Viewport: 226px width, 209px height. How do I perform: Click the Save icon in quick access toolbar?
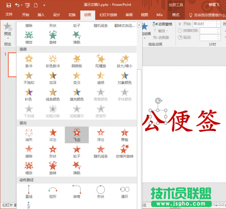point(9,5)
